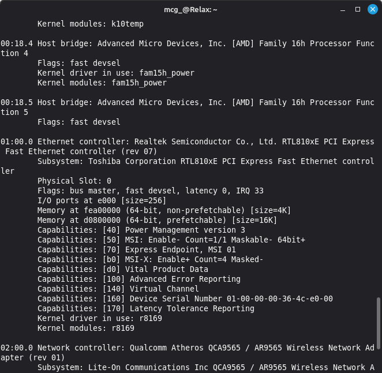The height and width of the screenshot is (373, 382).
Task: Click the '[40] Power Management version 3' line
Action: pyautogui.click(x=141, y=230)
